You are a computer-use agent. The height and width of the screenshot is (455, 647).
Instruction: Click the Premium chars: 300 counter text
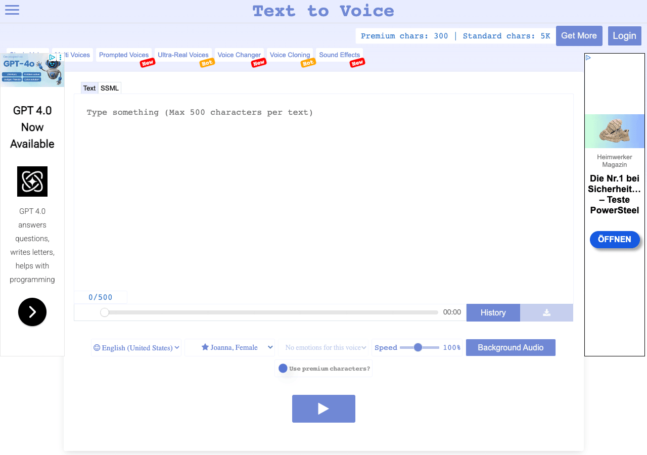404,36
